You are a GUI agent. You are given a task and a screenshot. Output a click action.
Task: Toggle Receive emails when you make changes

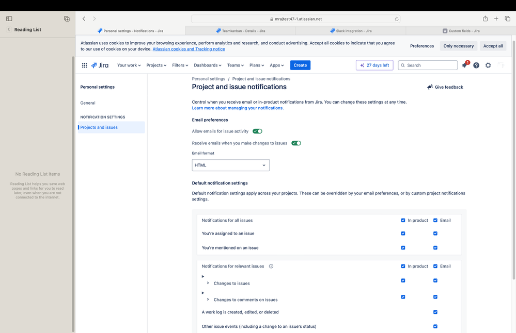point(296,143)
